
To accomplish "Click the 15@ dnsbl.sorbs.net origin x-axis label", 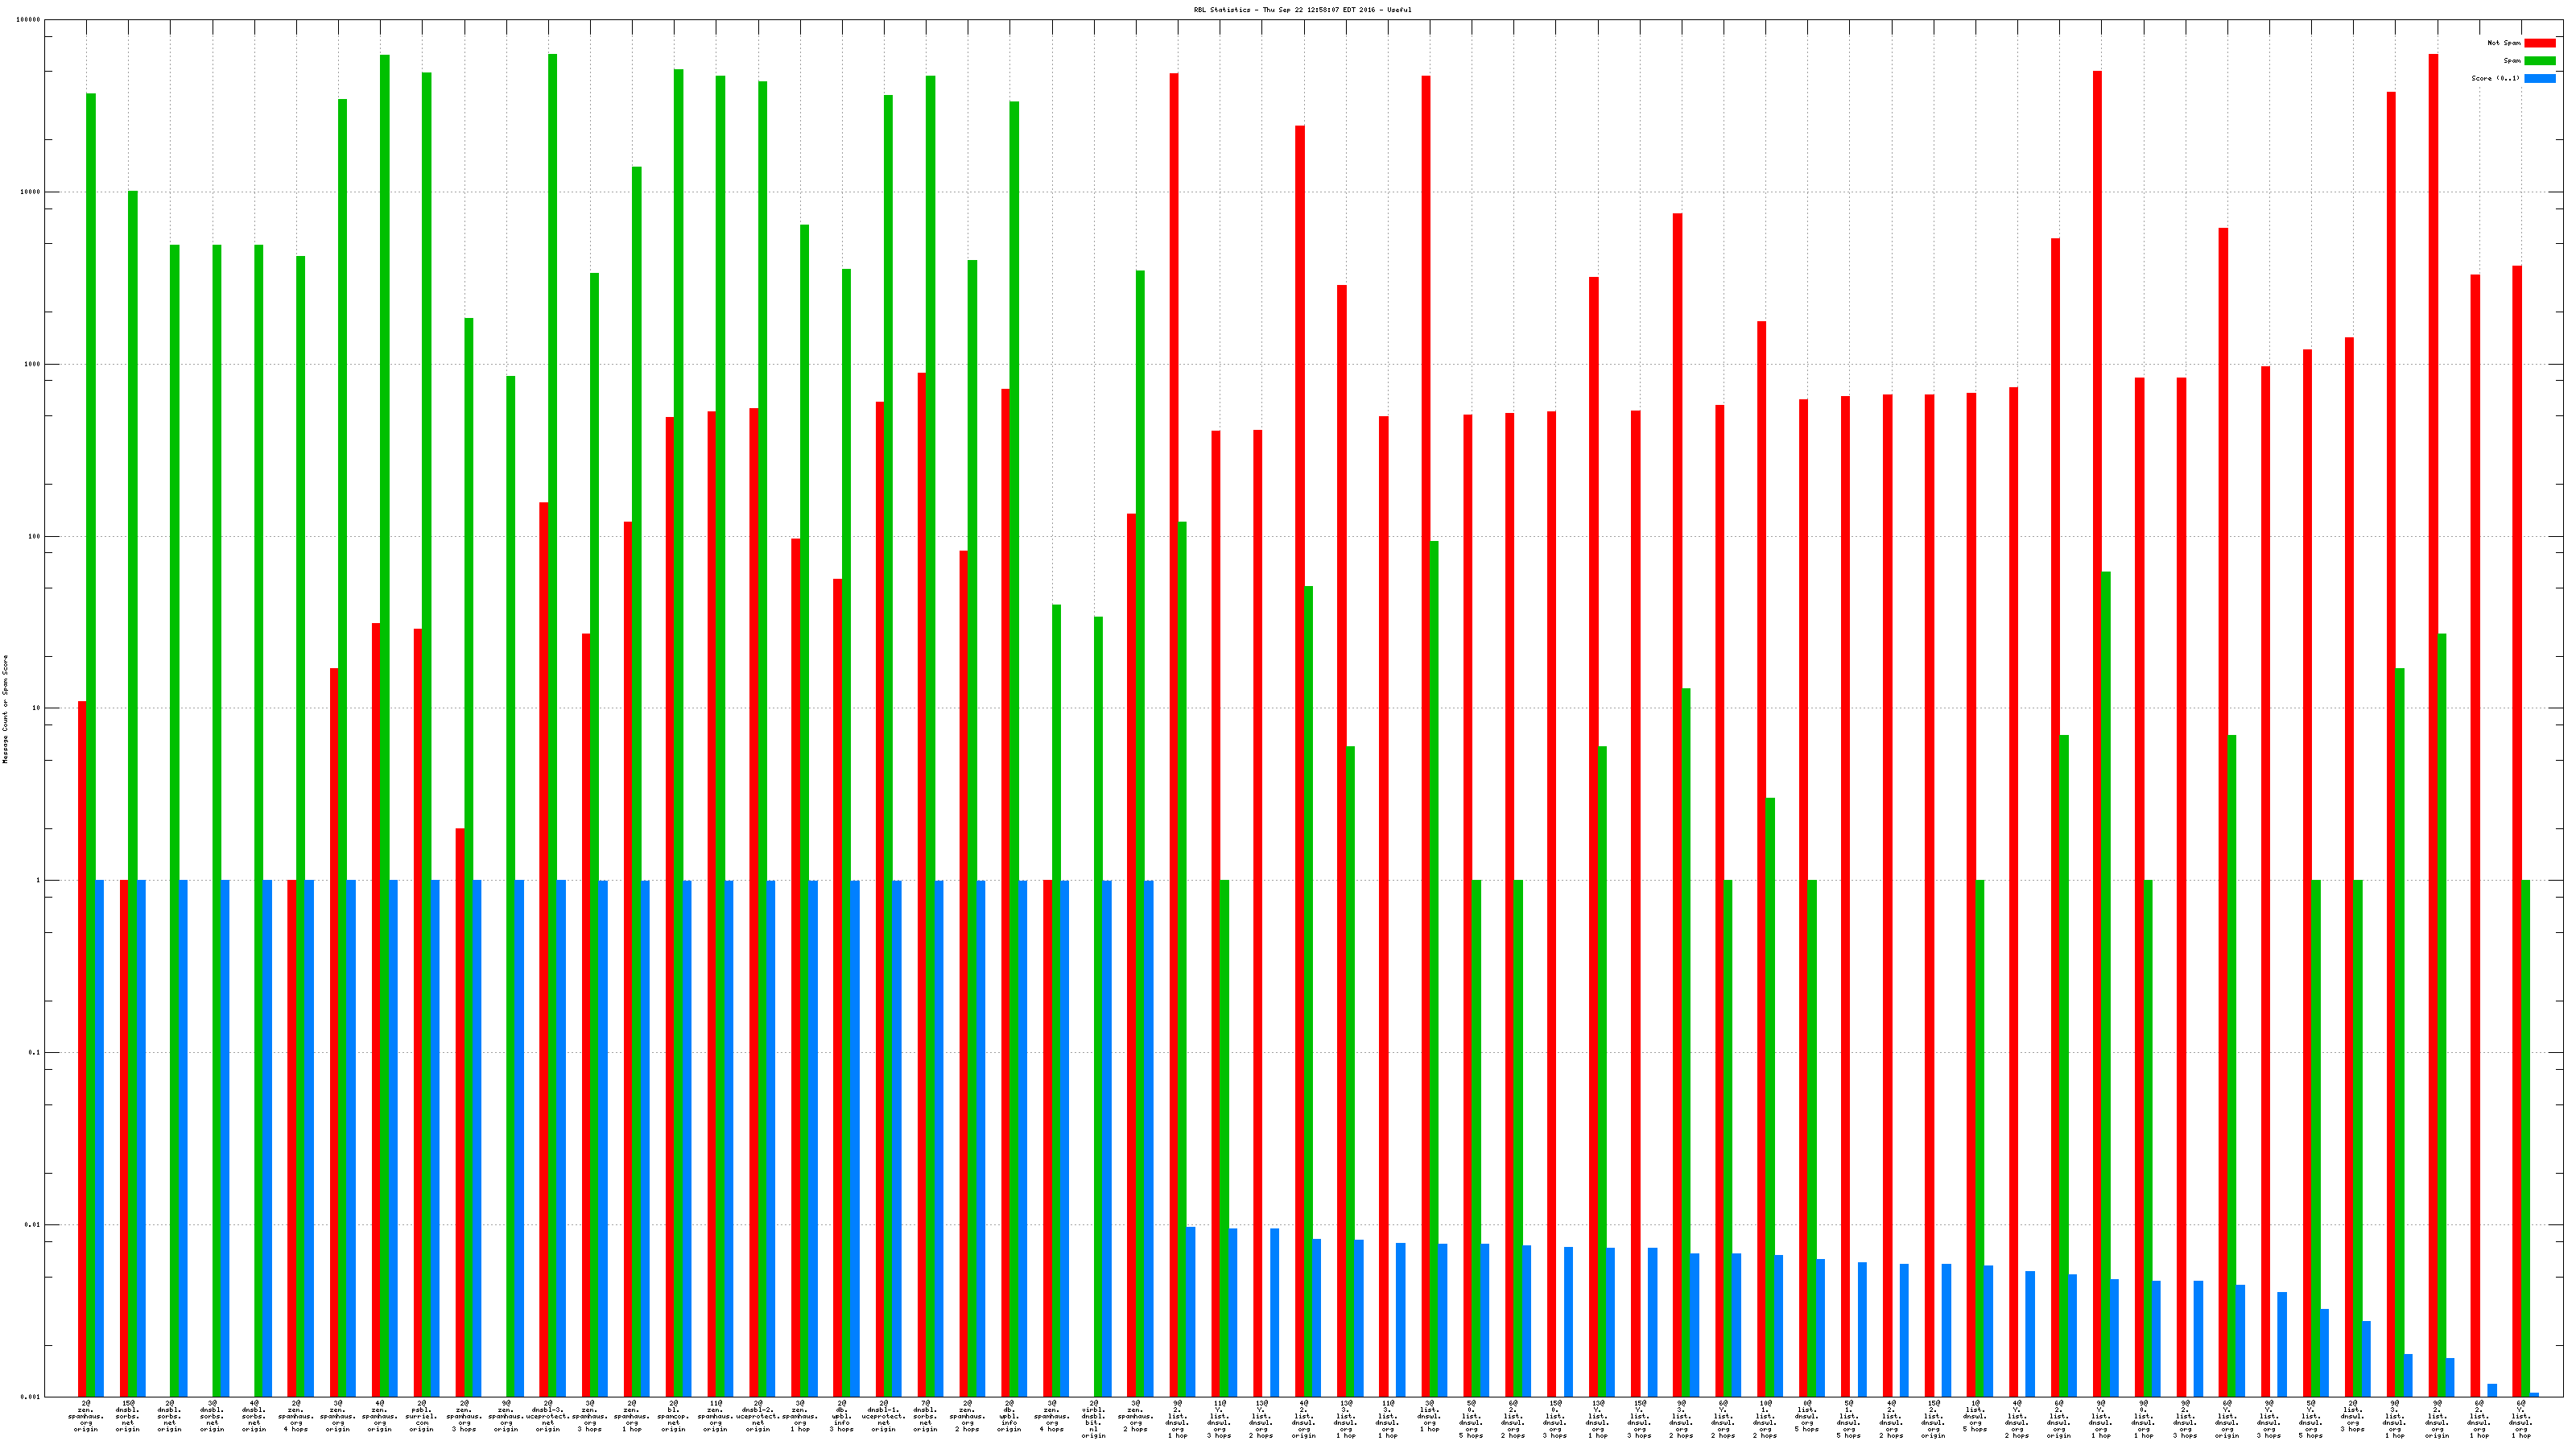I will tap(128, 1416).
